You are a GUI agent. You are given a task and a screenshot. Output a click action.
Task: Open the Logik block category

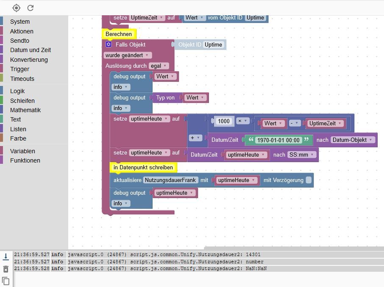17,91
